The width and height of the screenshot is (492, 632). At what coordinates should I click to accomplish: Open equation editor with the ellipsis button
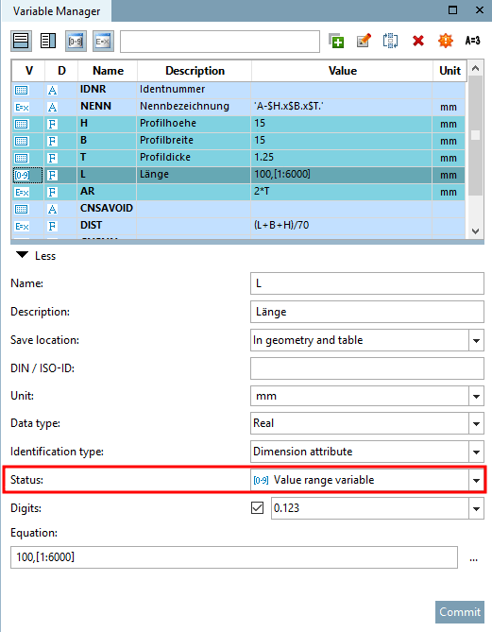point(473,557)
